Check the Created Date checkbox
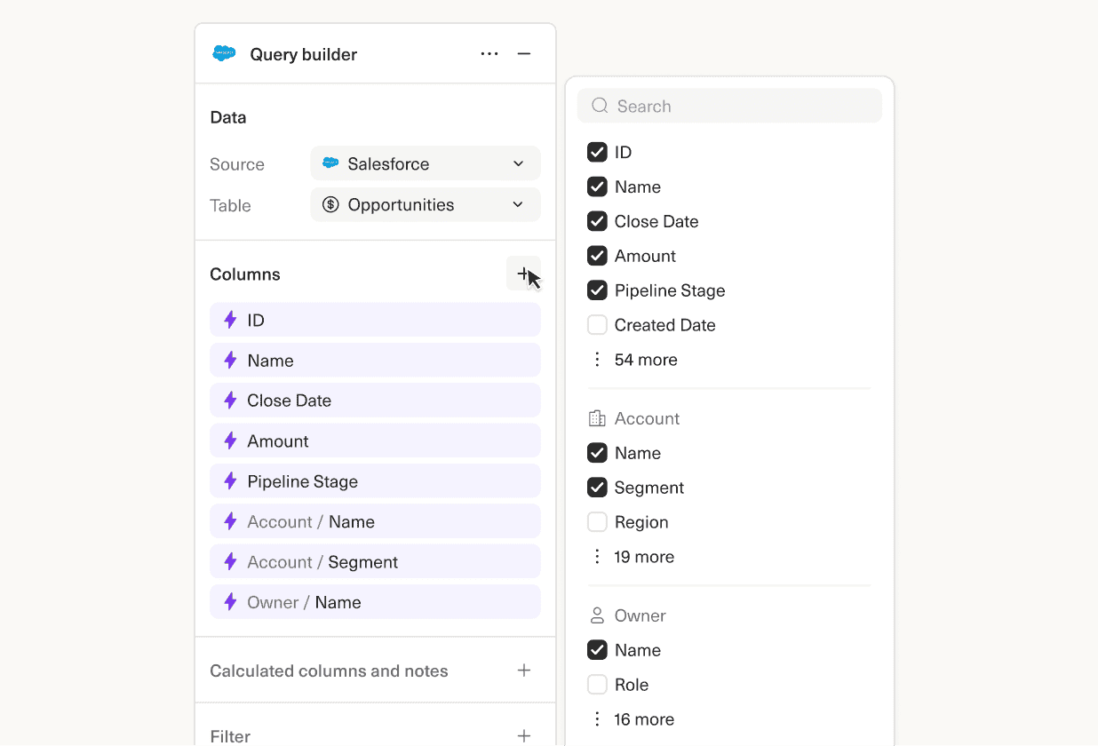This screenshot has width=1098, height=746. (x=597, y=325)
